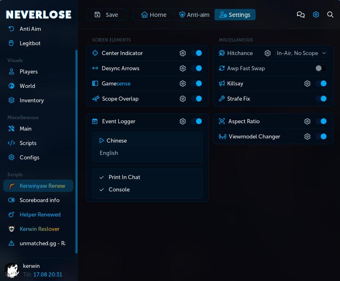
Task: Open Killsay settings gear
Action: 307,83
